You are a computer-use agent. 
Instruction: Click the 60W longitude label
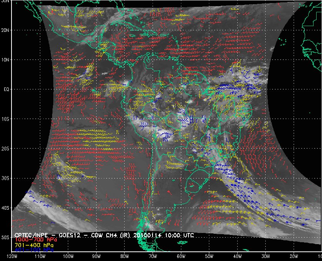tap(181, 256)
